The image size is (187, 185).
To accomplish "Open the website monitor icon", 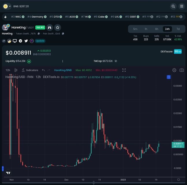I will point(15,41).
